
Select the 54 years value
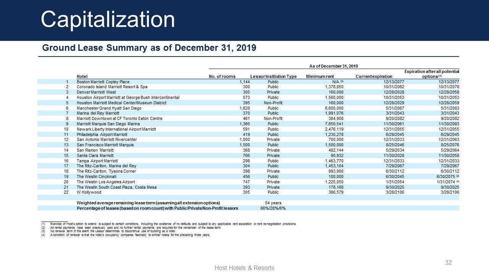pos(273,202)
